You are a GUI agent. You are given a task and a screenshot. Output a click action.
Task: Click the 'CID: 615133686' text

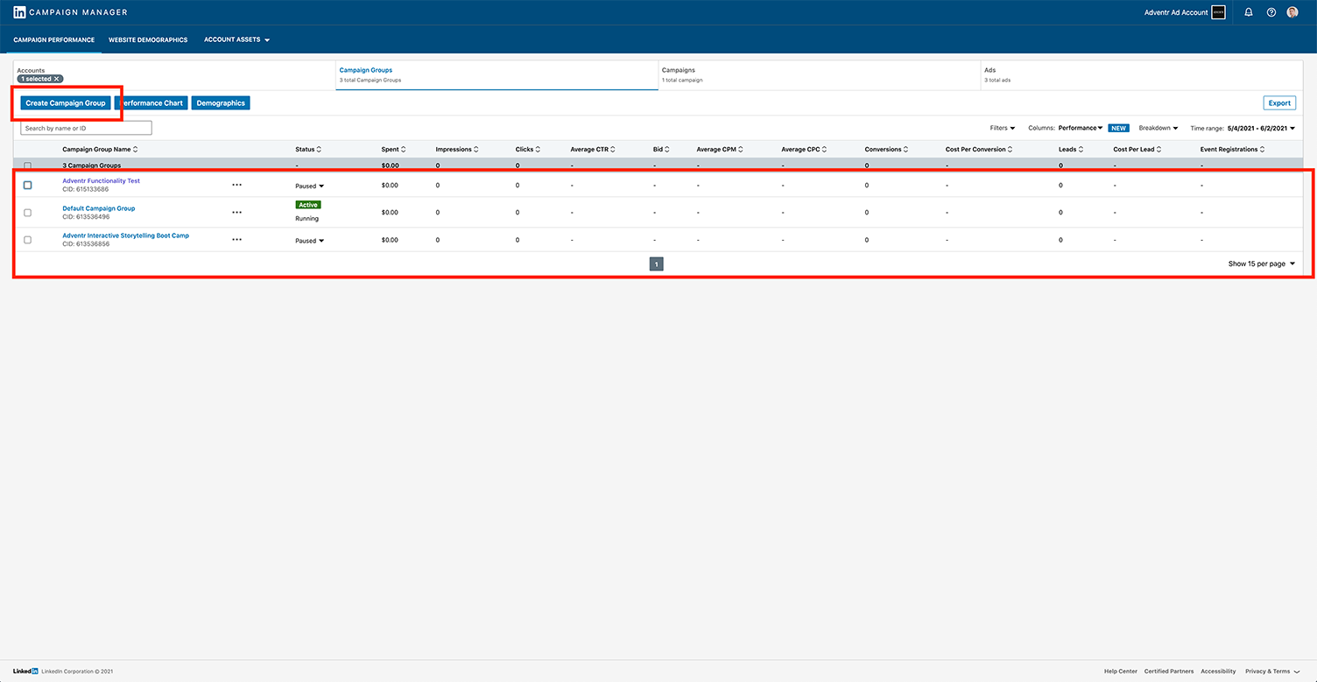[x=86, y=189]
